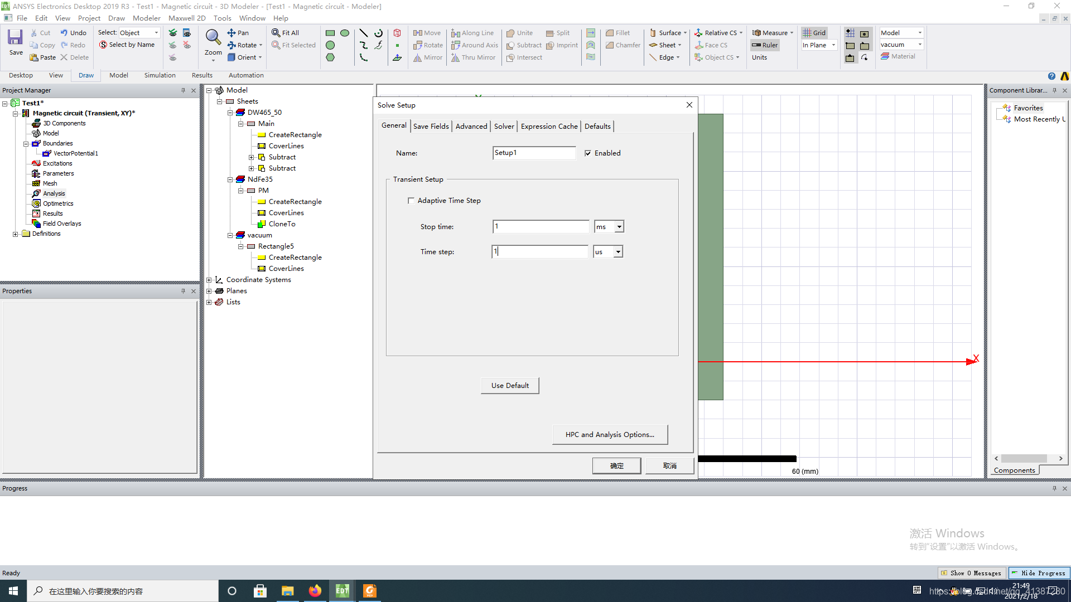Select the Mirror tool
The height and width of the screenshot is (602, 1071).
click(428, 57)
